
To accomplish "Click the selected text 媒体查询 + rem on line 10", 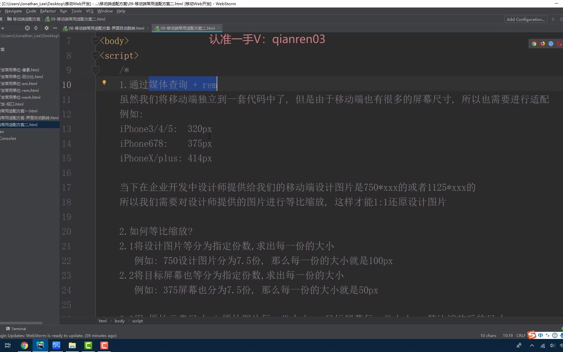I will tap(183, 85).
